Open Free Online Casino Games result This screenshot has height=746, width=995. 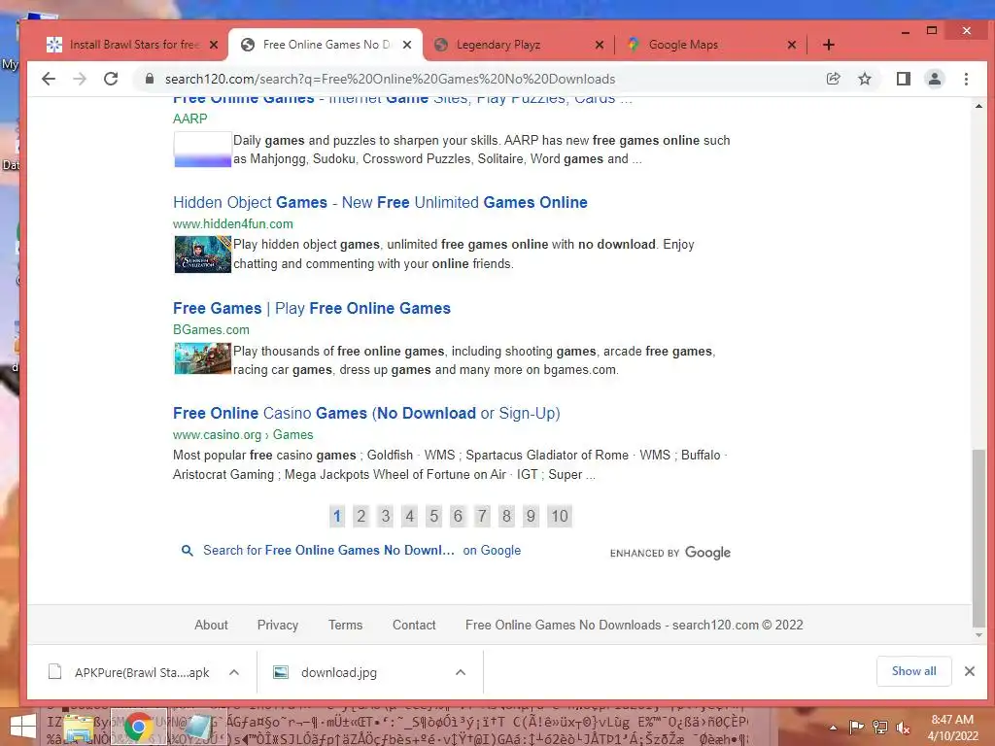pyautogui.click(x=366, y=414)
